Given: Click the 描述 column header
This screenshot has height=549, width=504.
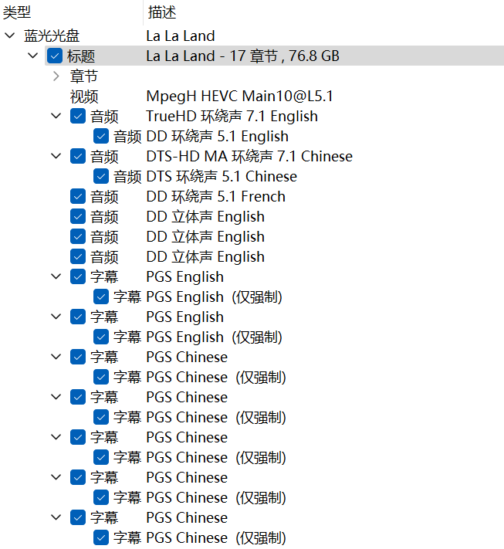Looking at the screenshot, I should click(x=324, y=12).
